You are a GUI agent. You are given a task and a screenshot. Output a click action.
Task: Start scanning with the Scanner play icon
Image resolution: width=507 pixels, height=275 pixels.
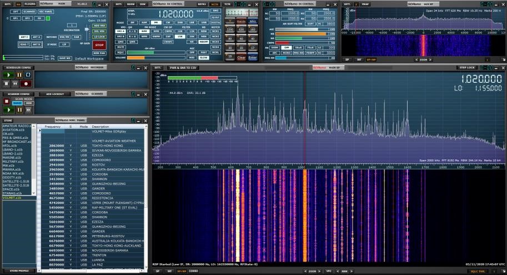pyautogui.click(x=9, y=110)
